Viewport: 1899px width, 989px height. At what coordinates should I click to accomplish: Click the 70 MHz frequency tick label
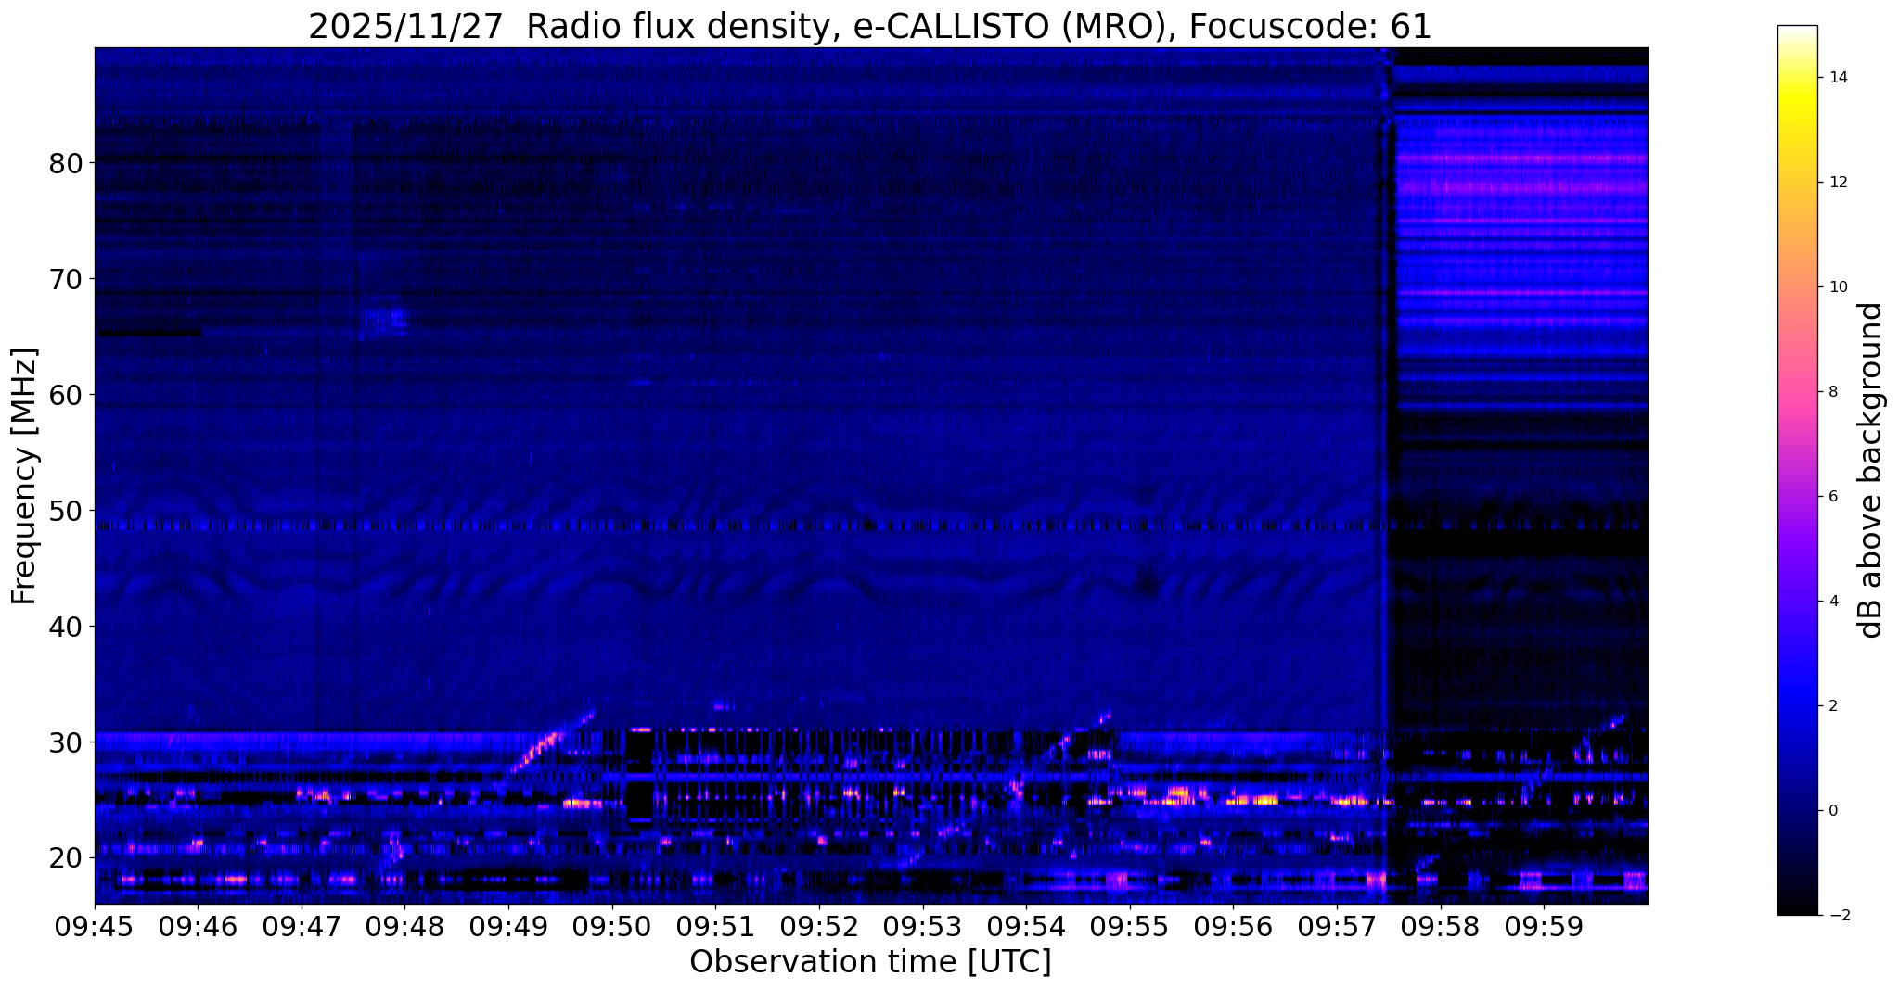[x=66, y=279]
